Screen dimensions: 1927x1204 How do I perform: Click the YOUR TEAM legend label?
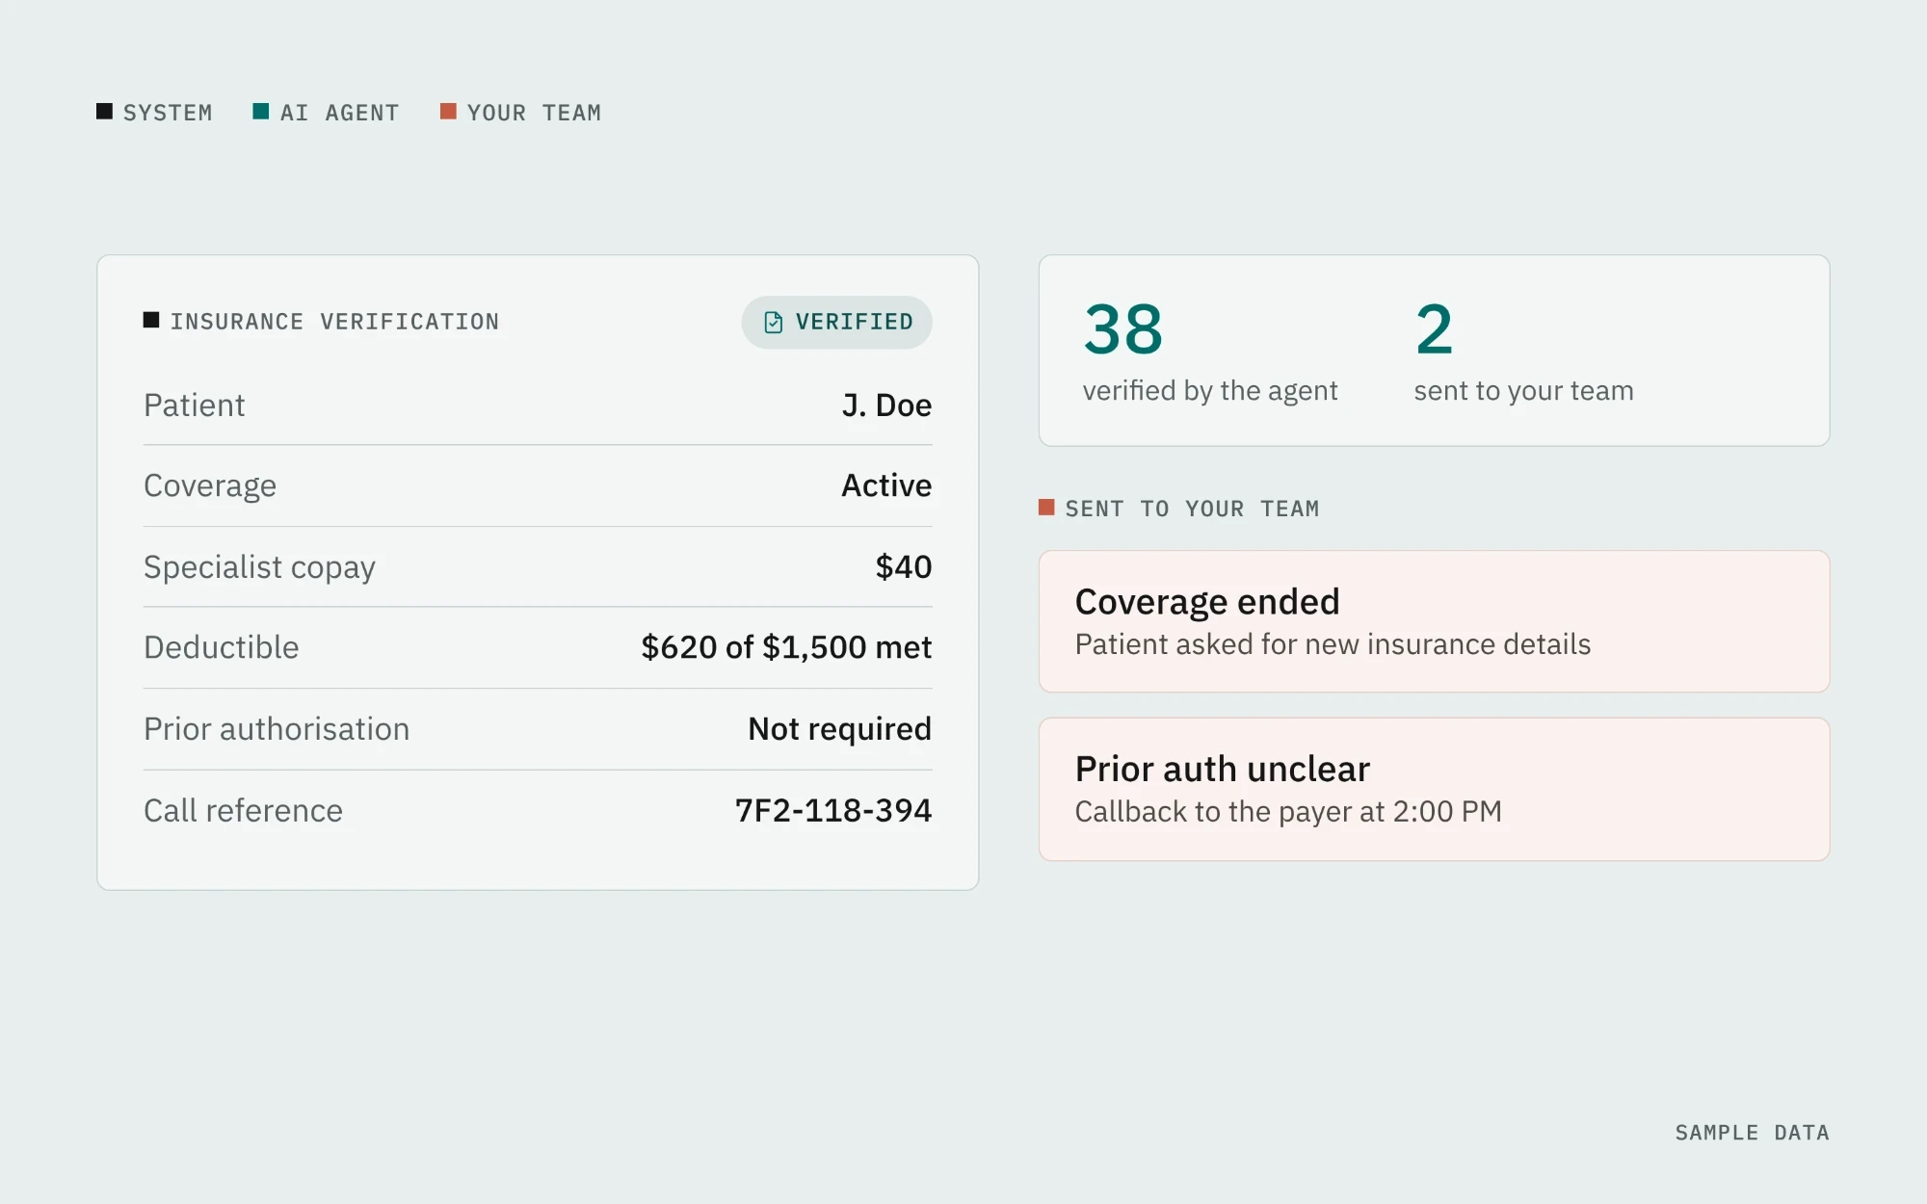[x=534, y=113]
